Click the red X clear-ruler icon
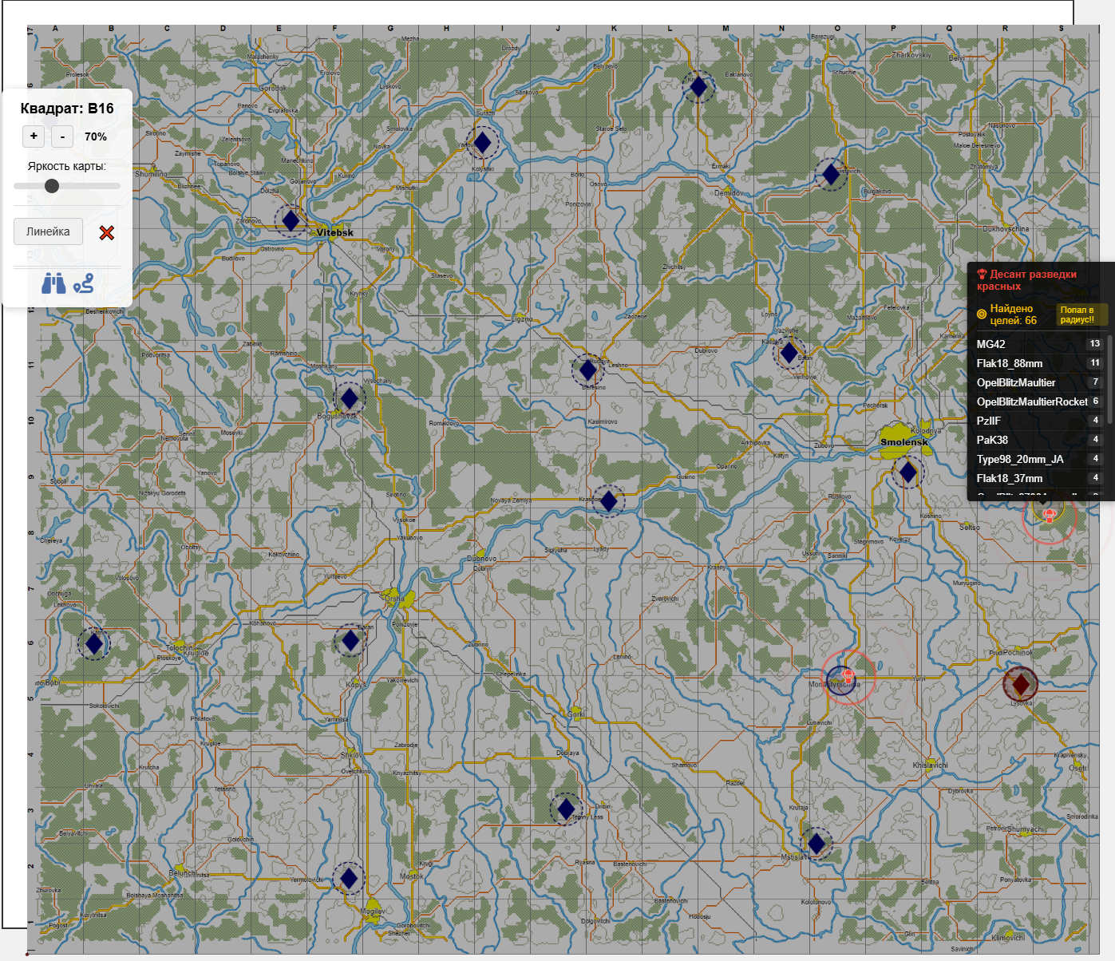The width and height of the screenshot is (1115, 961). click(107, 232)
